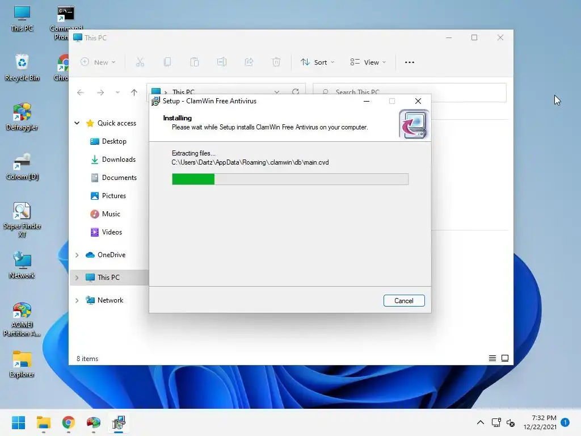Open Defraggler desktop shortcut

(22, 117)
